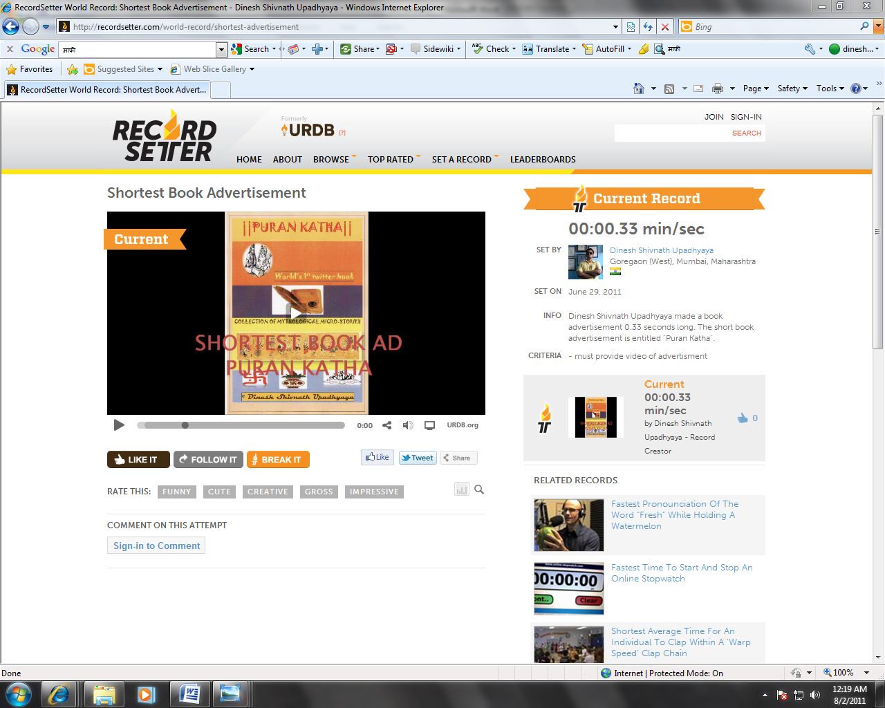Click the FOLLOW IT button
This screenshot has width=885, height=708.
point(208,459)
